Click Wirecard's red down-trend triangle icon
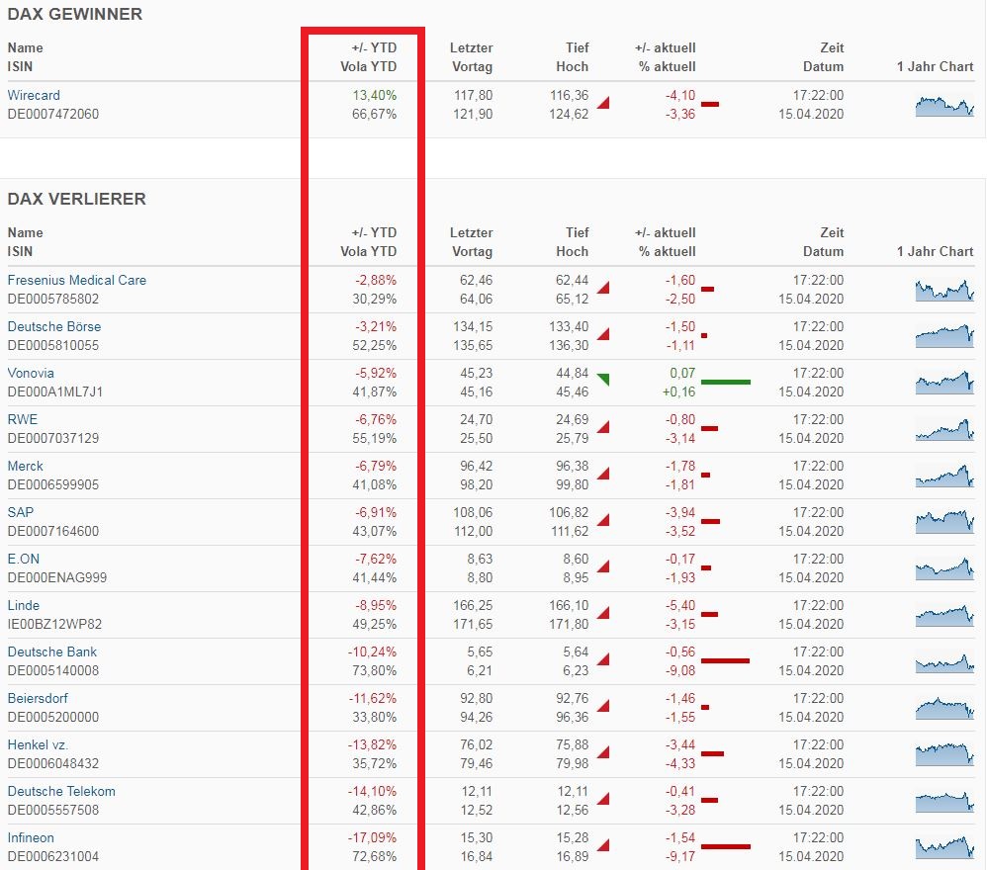Image resolution: width=987 pixels, height=870 pixels. coord(603,103)
